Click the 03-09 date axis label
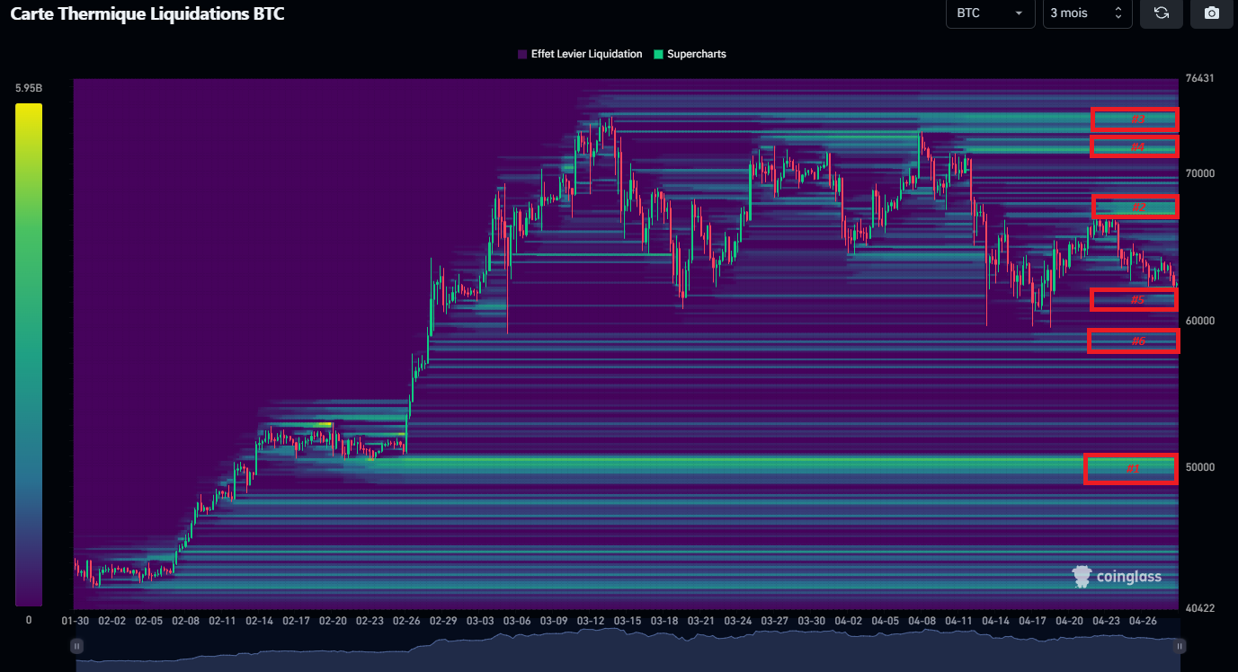 point(554,621)
